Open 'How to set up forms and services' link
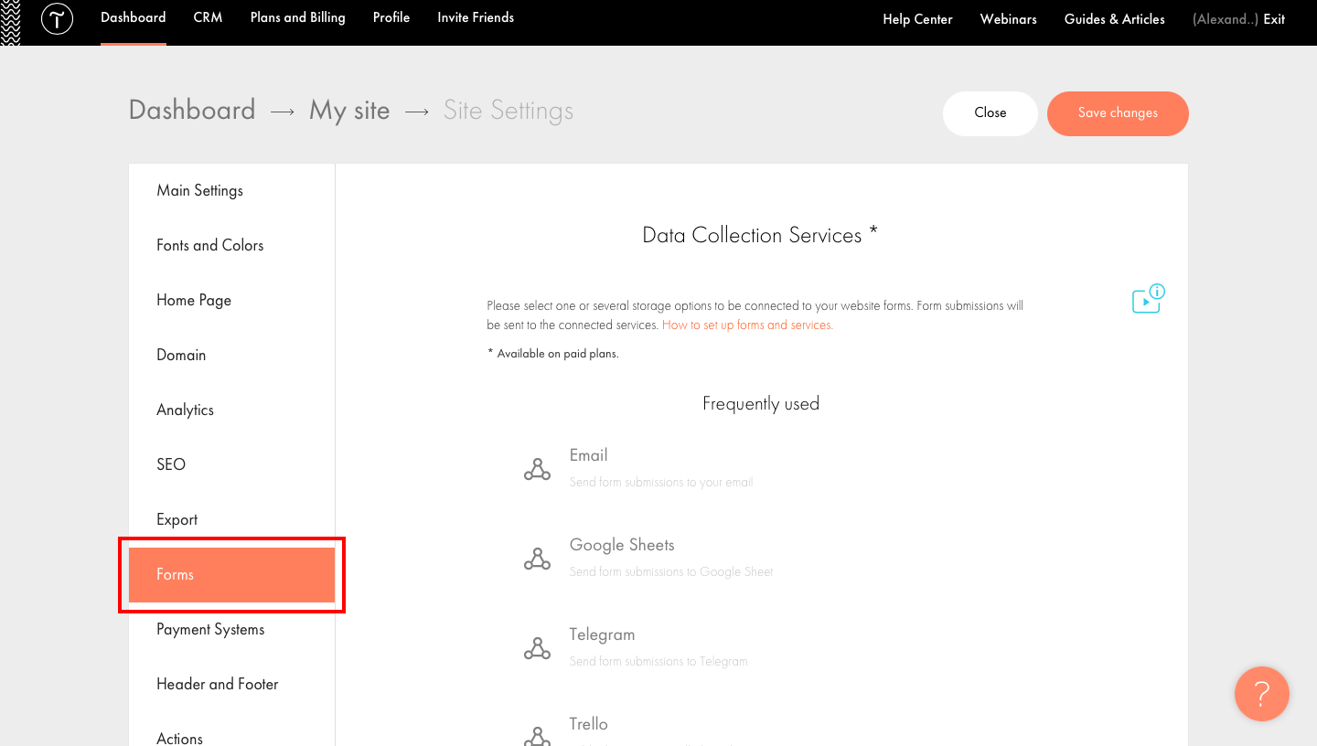This screenshot has width=1317, height=746. coord(747,325)
